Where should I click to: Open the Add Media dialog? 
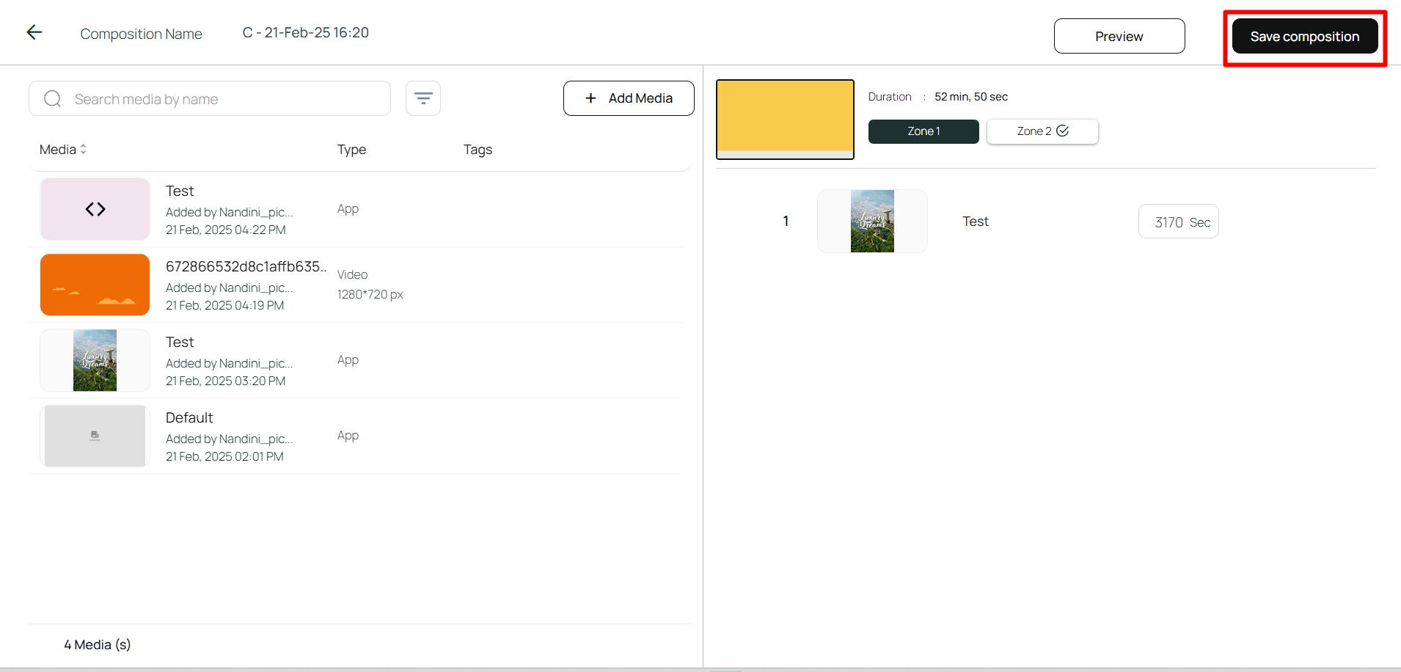pos(629,98)
